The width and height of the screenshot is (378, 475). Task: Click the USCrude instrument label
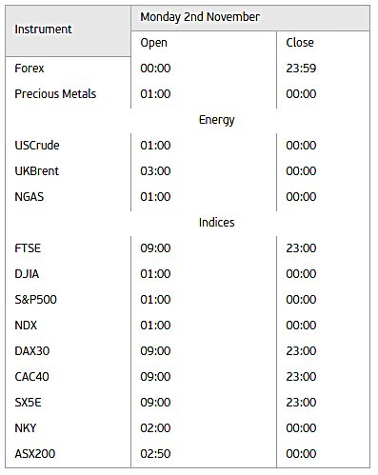37,146
